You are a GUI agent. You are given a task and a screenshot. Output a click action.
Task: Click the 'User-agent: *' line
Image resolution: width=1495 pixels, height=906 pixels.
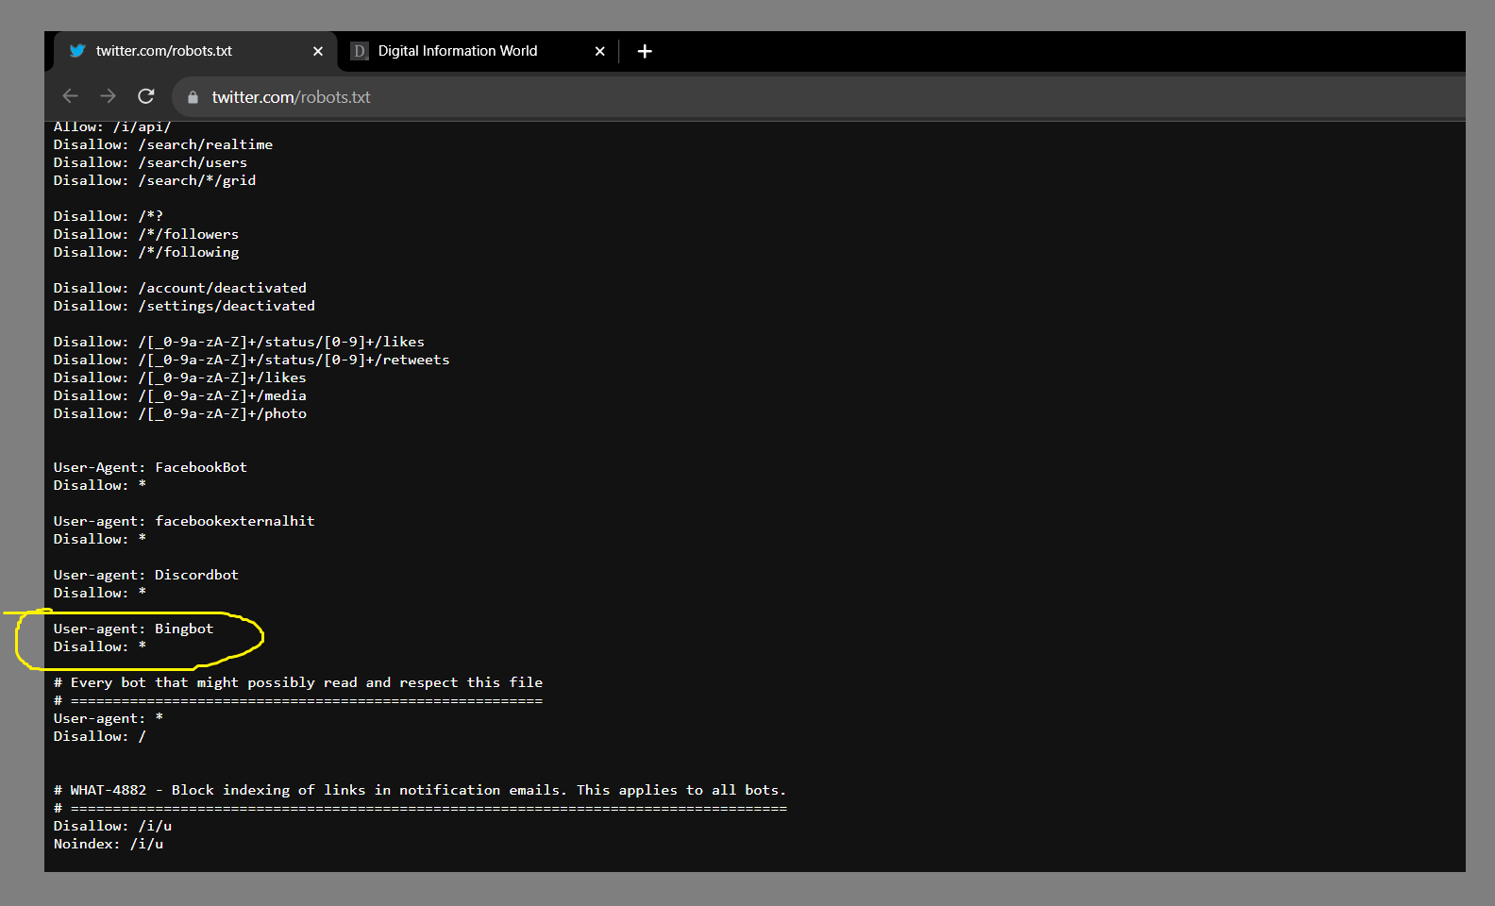coord(109,718)
